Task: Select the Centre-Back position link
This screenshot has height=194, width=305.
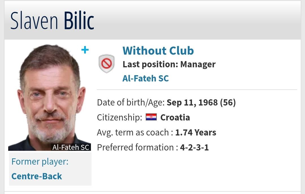Action: [37, 176]
